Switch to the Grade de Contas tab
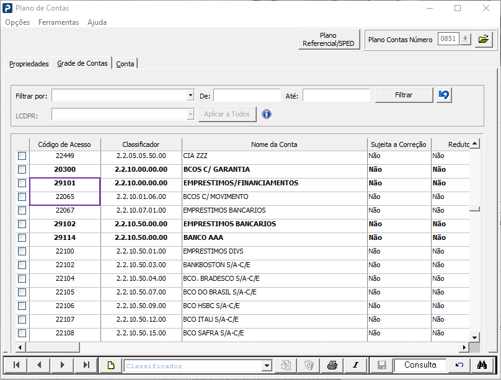 (82, 63)
